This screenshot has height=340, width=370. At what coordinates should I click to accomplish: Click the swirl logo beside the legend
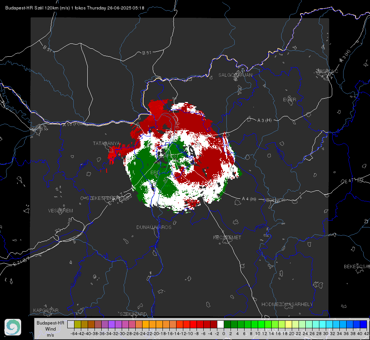(x=13, y=327)
